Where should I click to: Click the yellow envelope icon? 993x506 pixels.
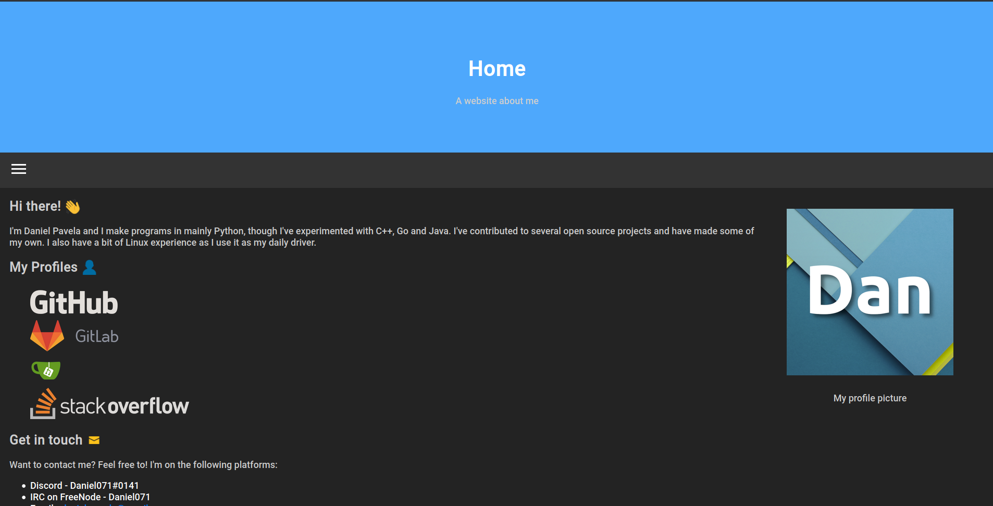tap(94, 440)
